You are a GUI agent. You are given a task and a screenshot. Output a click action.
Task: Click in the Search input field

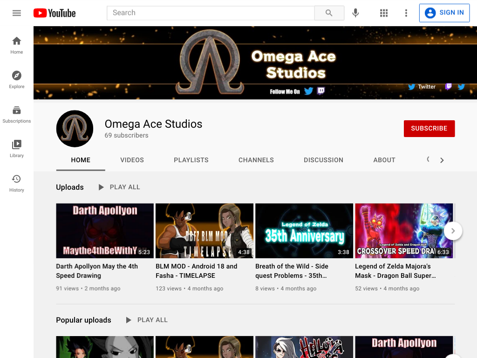[x=211, y=13]
